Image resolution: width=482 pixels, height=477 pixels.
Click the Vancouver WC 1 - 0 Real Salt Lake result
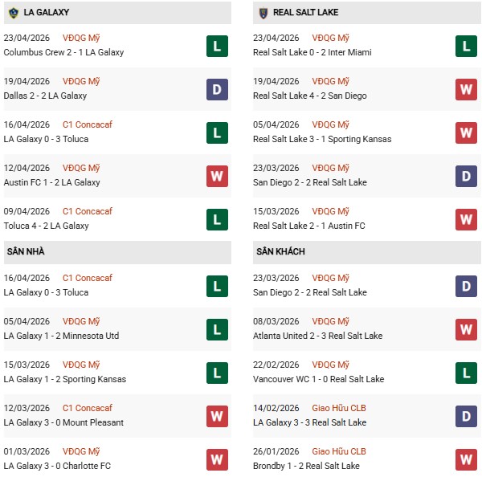pos(318,379)
